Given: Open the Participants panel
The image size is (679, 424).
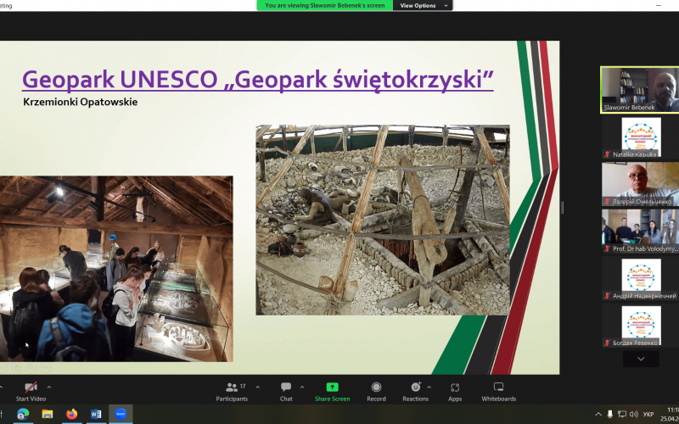Looking at the screenshot, I should (x=232, y=392).
